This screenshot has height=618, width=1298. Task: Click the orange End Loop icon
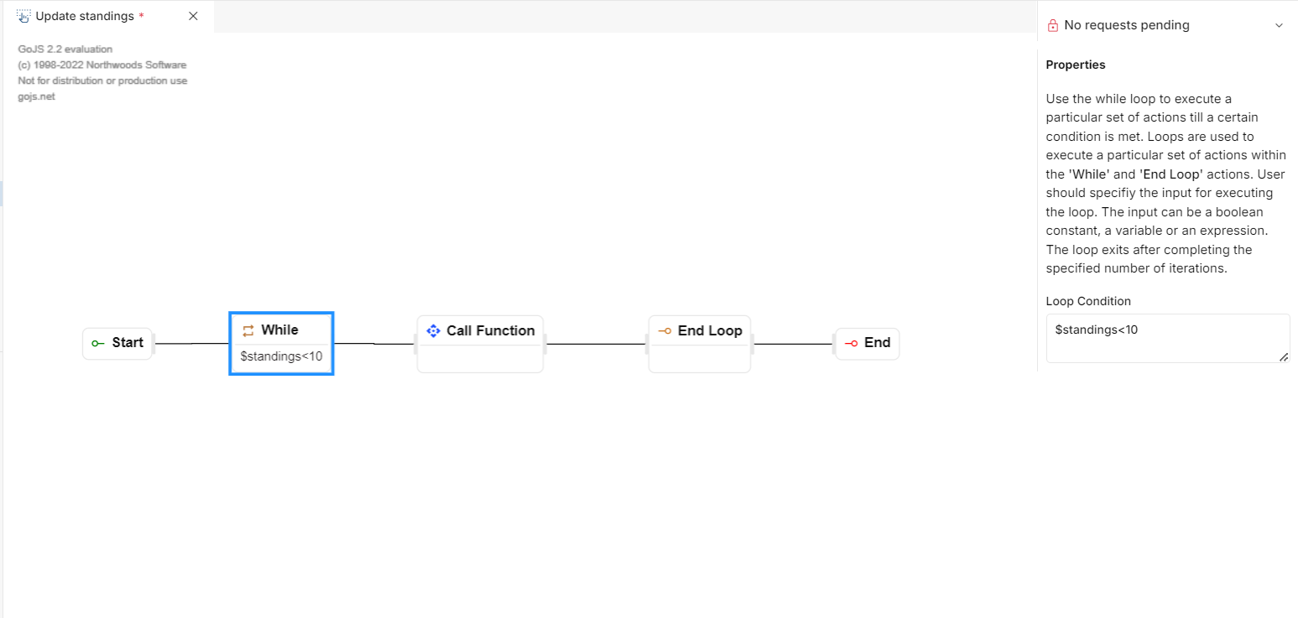pos(665,330)
